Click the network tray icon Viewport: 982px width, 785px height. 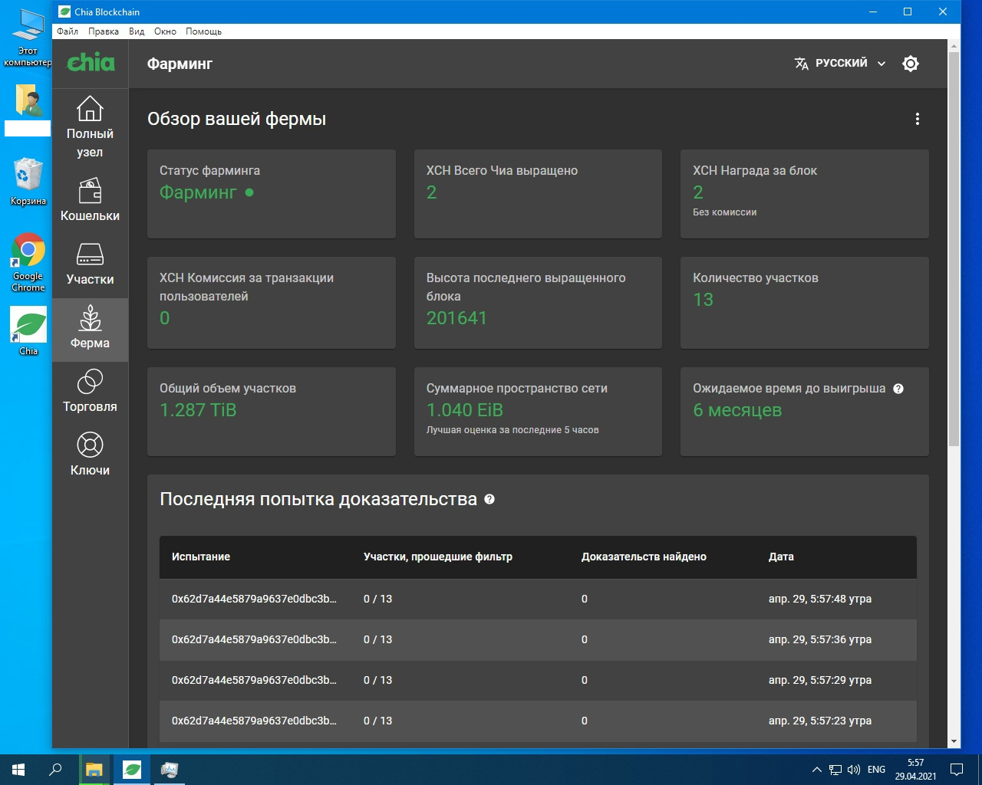pyautogui.click(x=835, y=770)
